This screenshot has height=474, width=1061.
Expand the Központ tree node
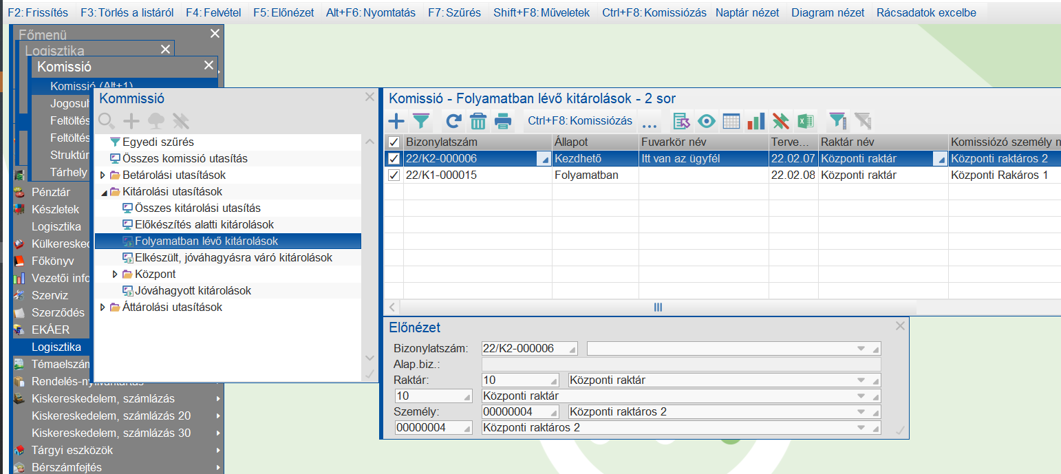point(116,274)
